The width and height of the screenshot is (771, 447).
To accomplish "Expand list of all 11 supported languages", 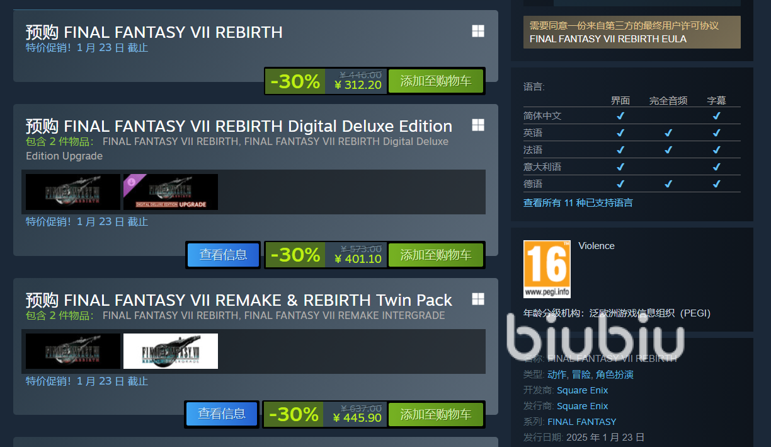I will (x=578, y=202).
